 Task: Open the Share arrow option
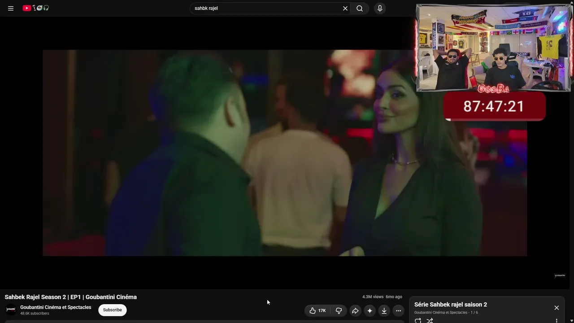tap(355, 310)
